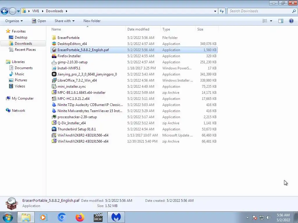This screenshot has width=298, height=223.
Task: Refresh the Downloads folder view
Action: (222, 11)
